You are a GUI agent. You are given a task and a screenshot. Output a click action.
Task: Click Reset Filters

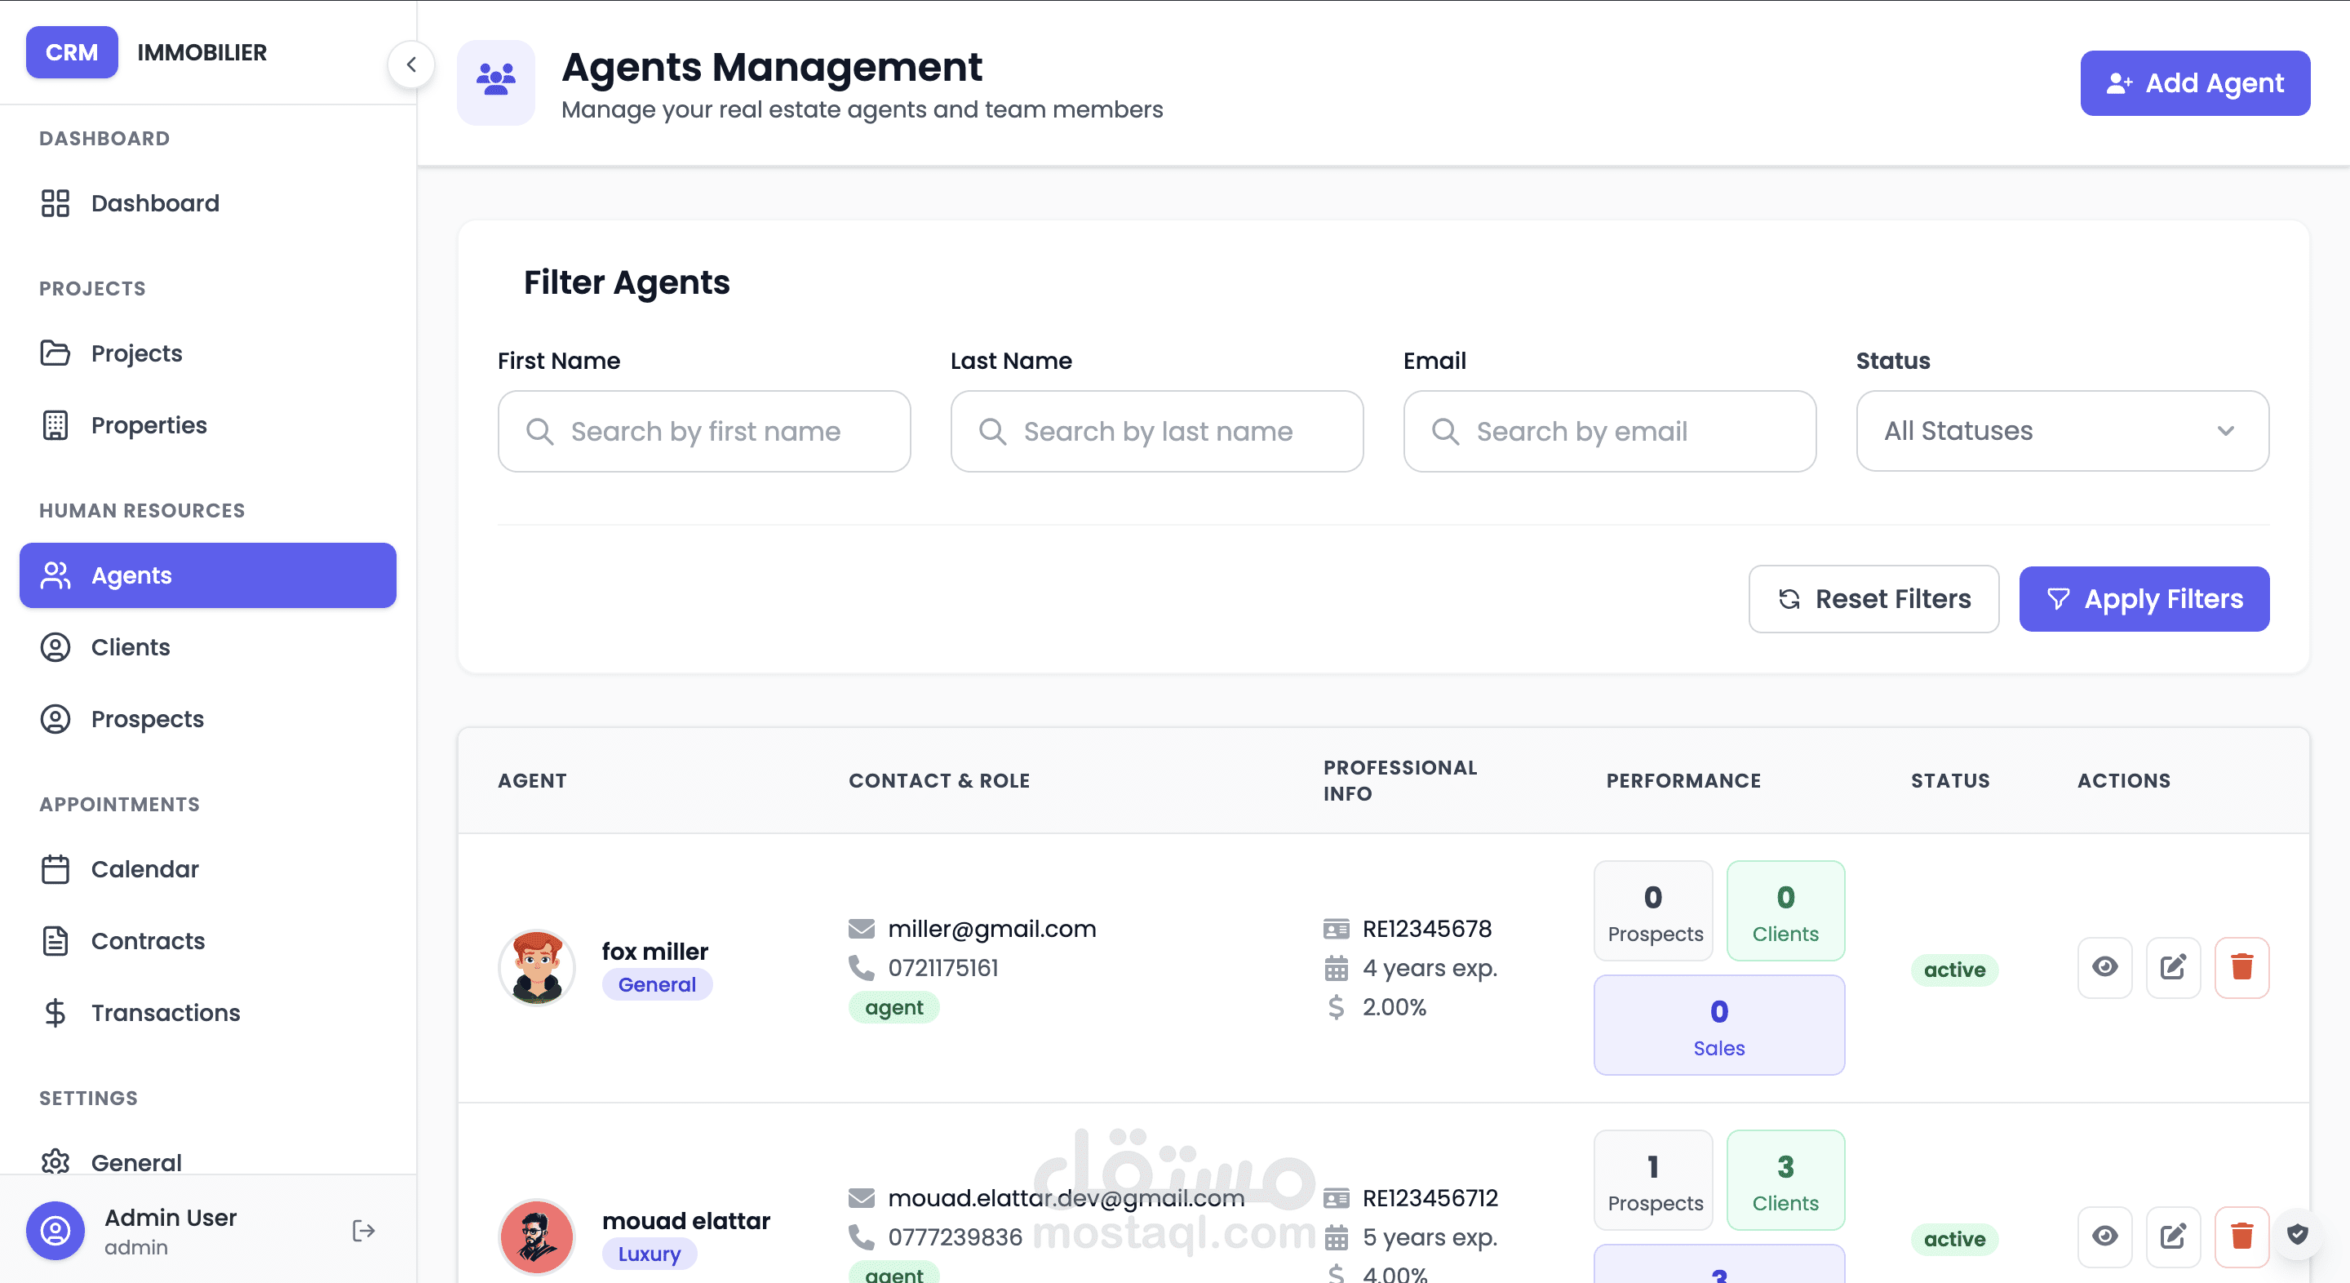(1873, 600)
